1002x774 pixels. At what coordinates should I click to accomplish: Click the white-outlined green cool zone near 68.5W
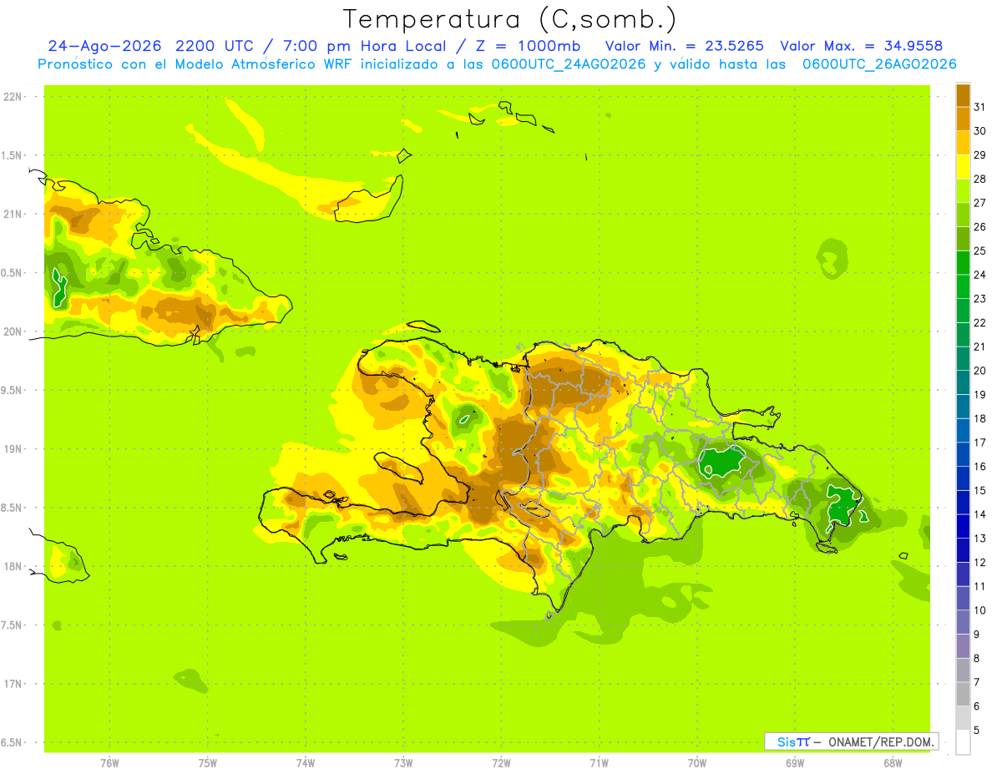(842, 505)
